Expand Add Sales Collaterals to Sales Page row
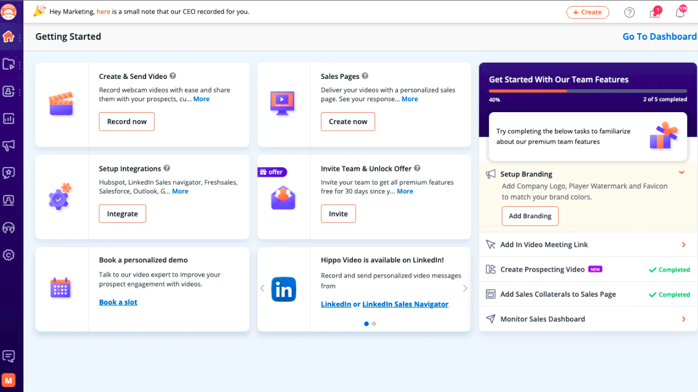698x392 pixels. [x=588, y=295]
